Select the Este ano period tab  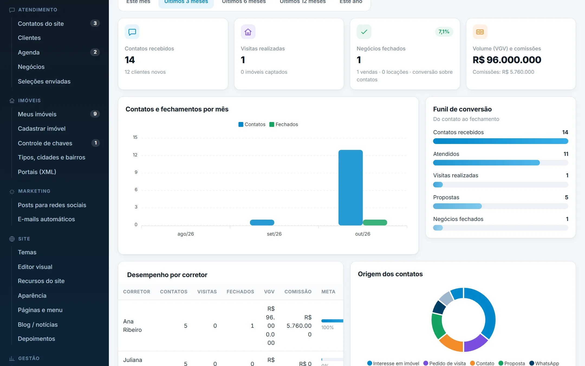(x=351, y=2)
